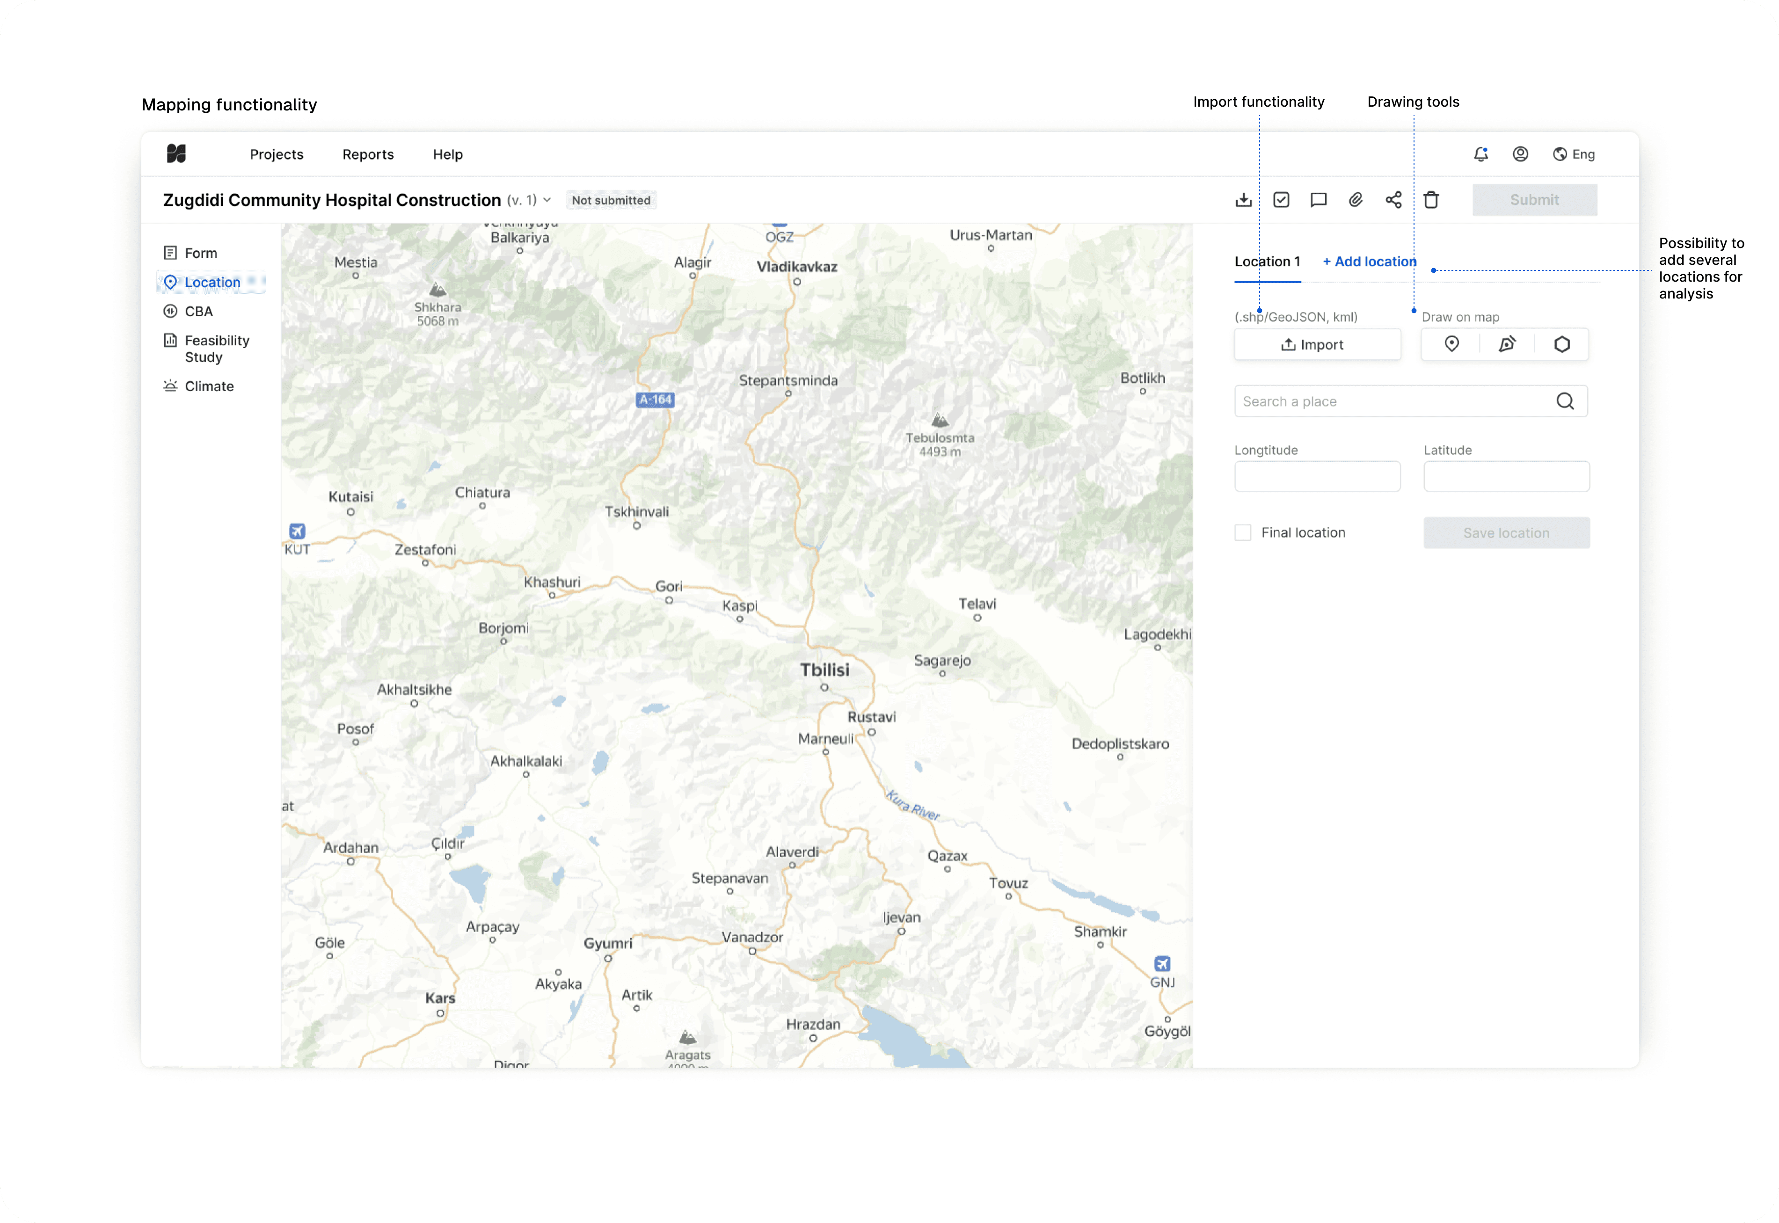Select the polygon drawing tool
1779x1223 pixels.
pos(1561,344)
